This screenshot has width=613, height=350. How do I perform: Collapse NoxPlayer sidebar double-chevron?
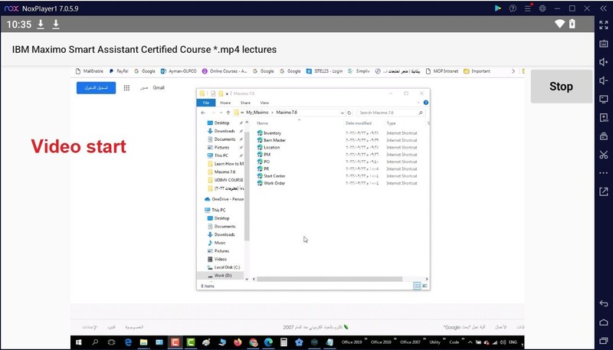[604, 8]
